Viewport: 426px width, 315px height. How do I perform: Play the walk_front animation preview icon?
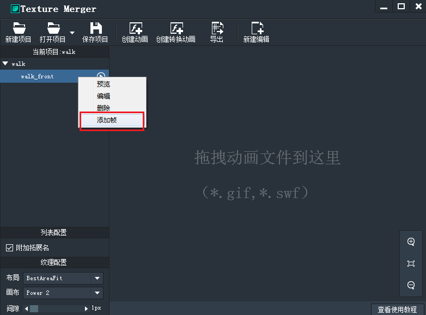(101, 76)
